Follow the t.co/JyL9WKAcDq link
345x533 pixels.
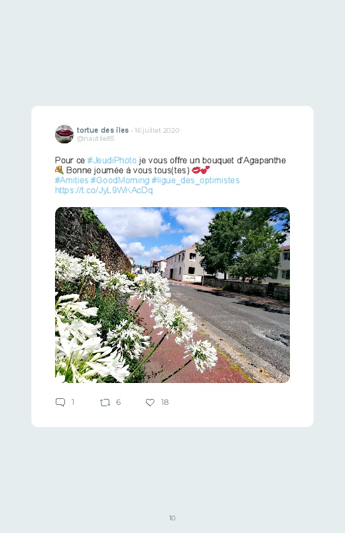104,190
